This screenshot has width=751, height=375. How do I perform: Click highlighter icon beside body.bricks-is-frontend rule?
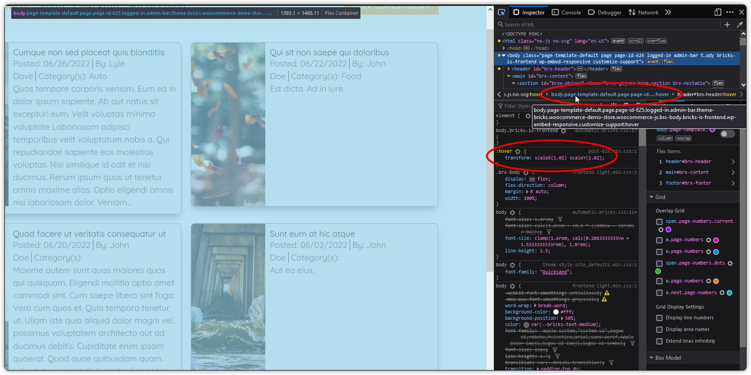(564, 131)
